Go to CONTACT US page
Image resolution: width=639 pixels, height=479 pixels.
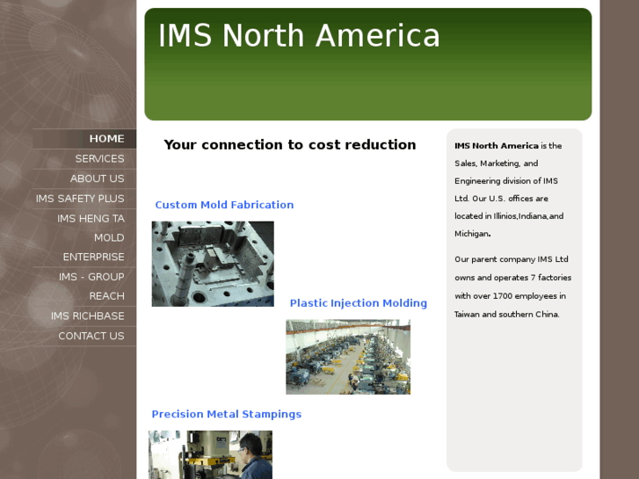(x=84, y=336)
